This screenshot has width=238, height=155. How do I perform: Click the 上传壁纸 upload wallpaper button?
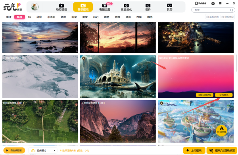pos(194,151)
